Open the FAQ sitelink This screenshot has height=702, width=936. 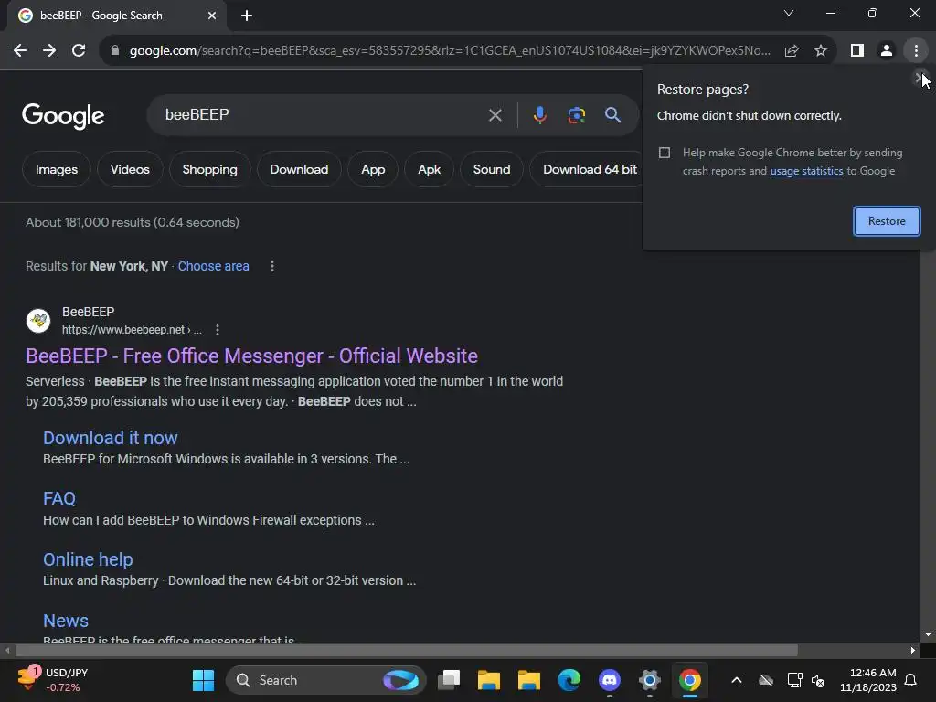59,498
